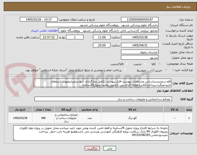
Task: Click the row number 1 cell
Action: click(189, 118)
